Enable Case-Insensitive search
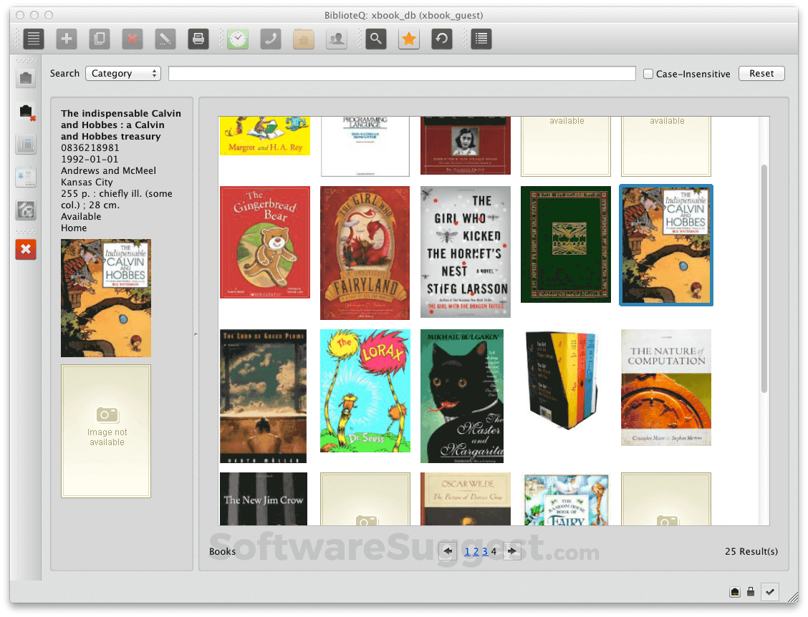 point(648,73)
